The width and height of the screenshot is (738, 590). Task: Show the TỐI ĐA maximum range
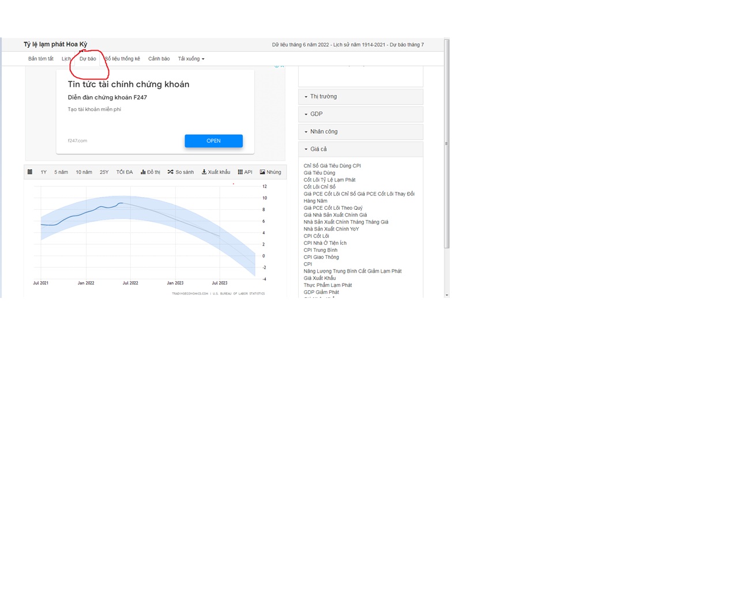[125, 172]
